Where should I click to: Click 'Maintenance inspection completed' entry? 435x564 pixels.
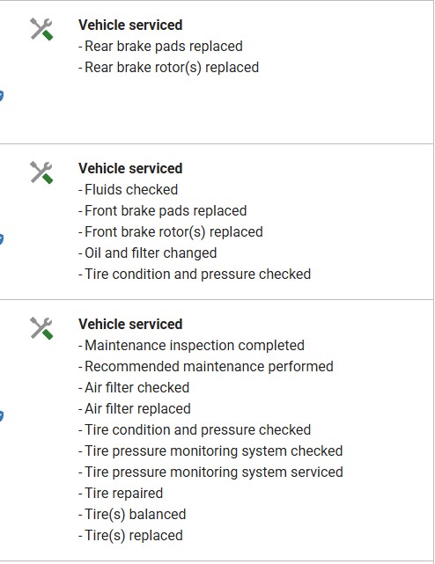[x=192, y=346]
